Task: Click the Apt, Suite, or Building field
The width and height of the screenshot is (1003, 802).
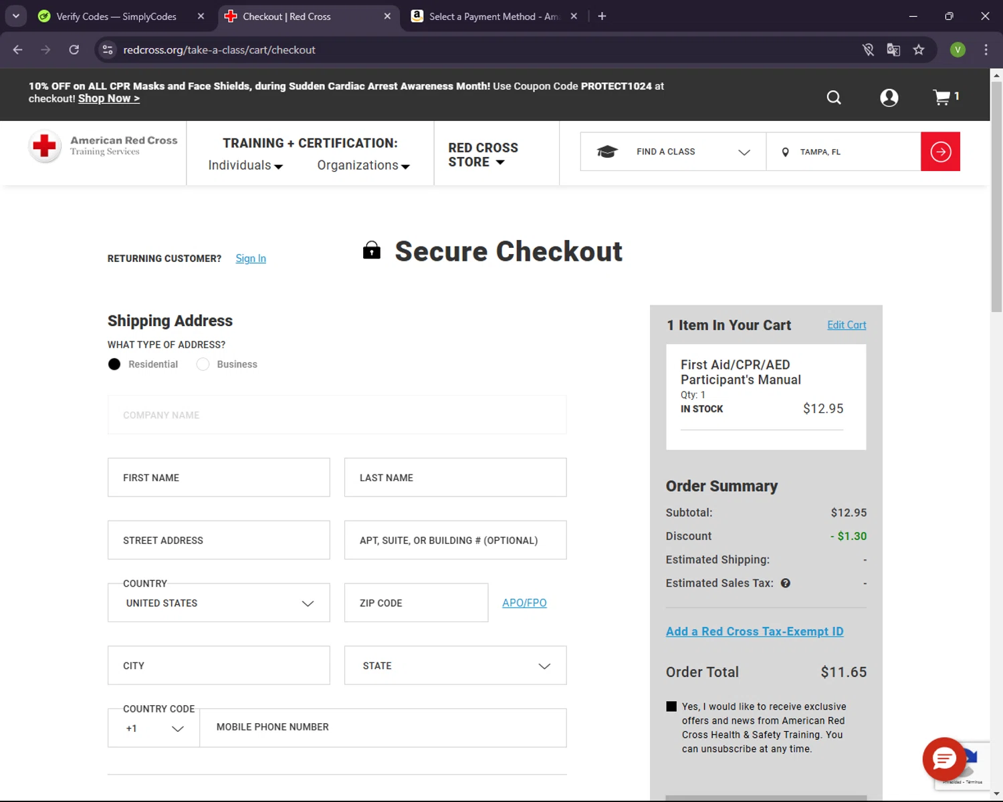Action: pyautogui.click(x=455, y=540)
